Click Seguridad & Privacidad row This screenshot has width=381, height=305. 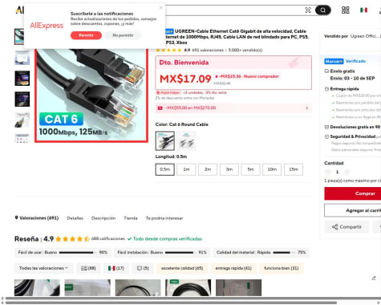[352, 136]
